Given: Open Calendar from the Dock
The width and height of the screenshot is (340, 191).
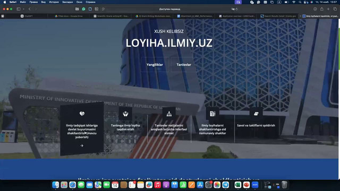Looking at the screenshot, I should pos(115,185).
